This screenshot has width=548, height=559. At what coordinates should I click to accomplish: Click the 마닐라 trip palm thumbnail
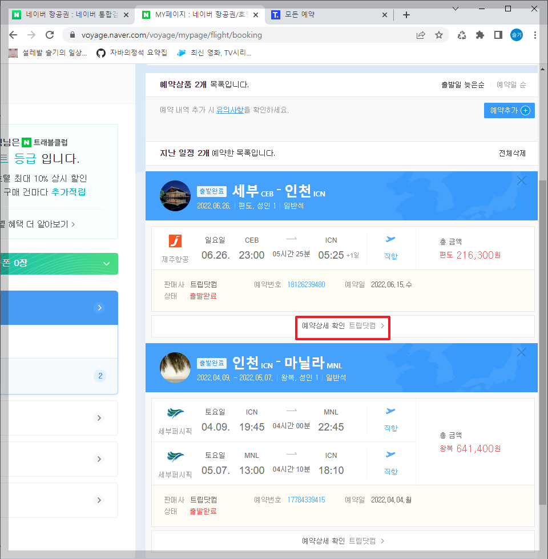(x=175, y=368)
